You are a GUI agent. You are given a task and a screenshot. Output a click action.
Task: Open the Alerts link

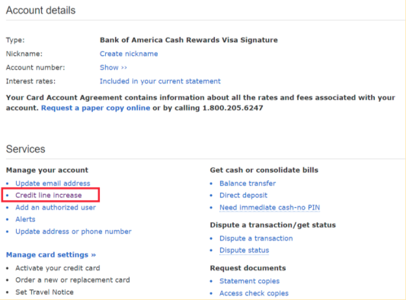(x=25, y=219)
